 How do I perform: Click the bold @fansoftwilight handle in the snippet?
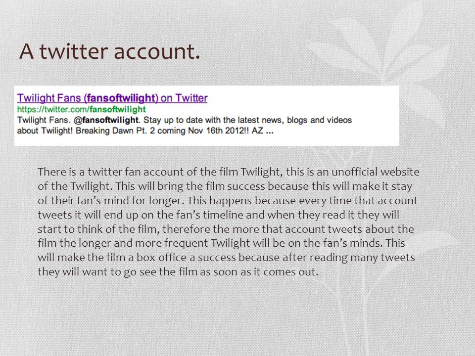[106, 120]
